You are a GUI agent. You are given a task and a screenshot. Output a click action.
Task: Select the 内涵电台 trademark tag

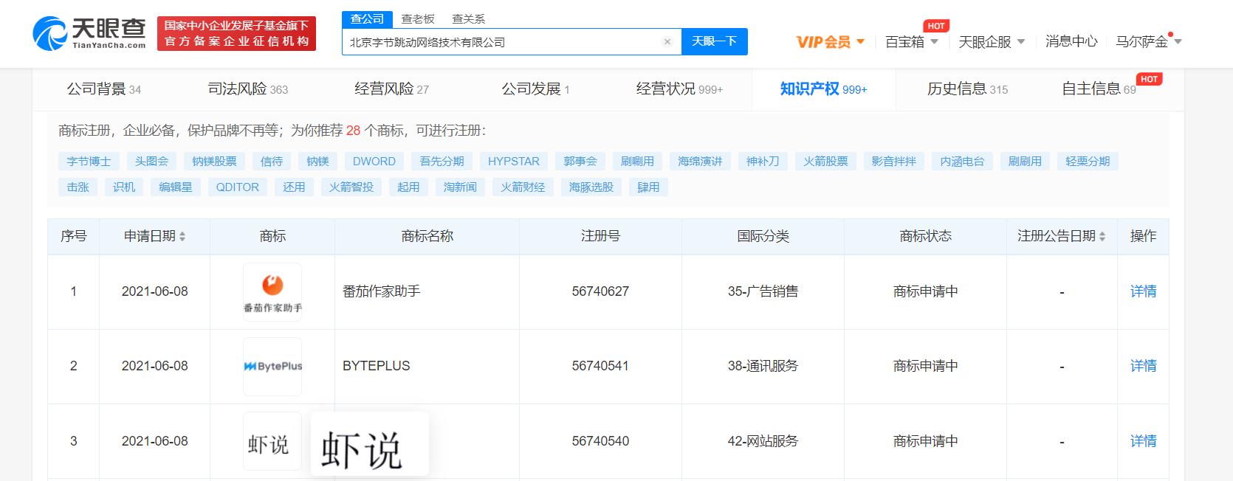click(962, 162)
